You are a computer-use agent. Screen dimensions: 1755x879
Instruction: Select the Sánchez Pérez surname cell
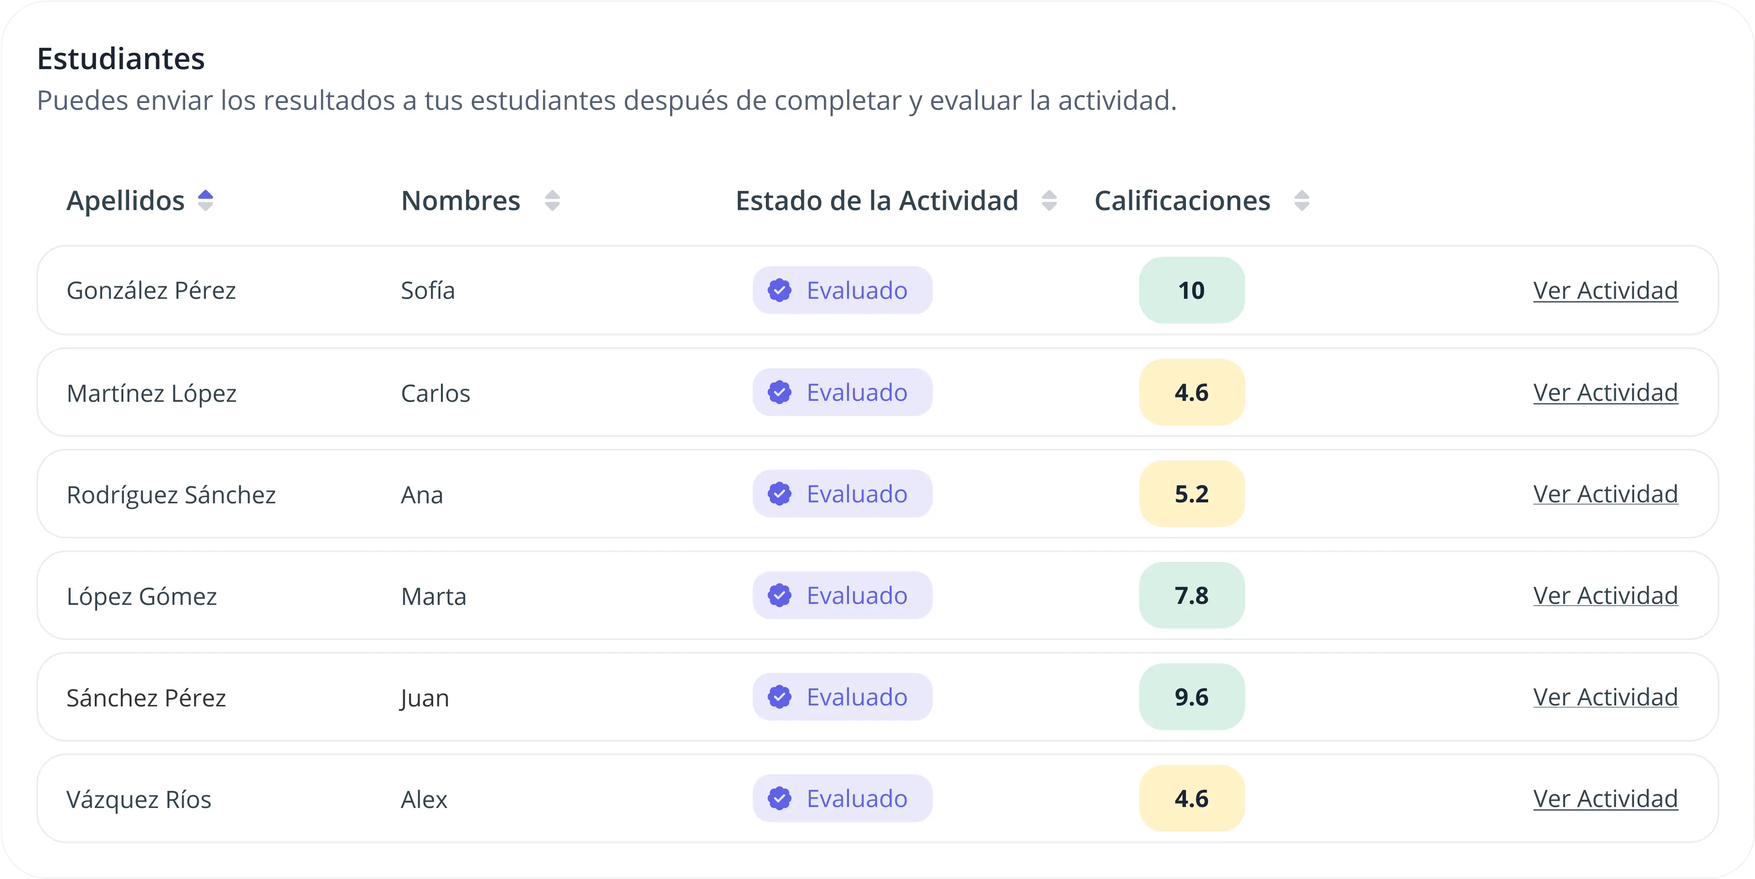pos(146,698)
